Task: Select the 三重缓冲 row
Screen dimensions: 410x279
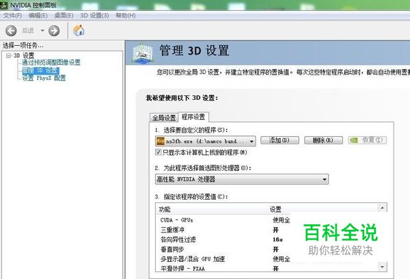Action: [x=266, y=230]
